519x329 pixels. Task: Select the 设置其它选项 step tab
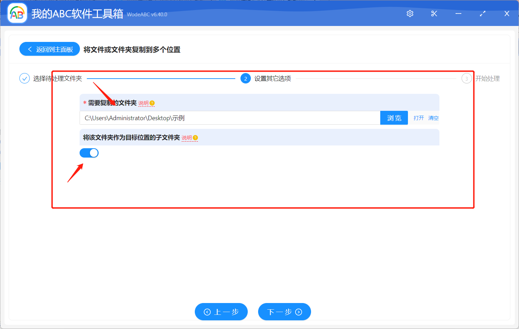(x=273, y=78)
